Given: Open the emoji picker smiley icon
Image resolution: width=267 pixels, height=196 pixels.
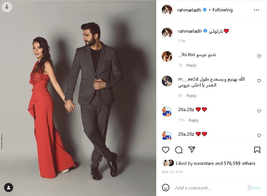Looking at the screenshot, I should pyautogui.click(x=165, y=187).
